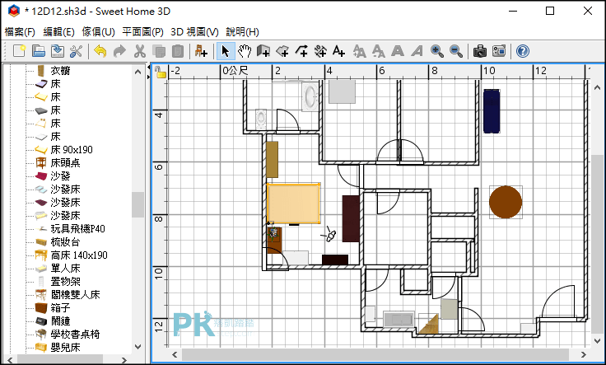Select the brown round table in plan
Viewport: 606px width, 365px height.
pos(506,202)
